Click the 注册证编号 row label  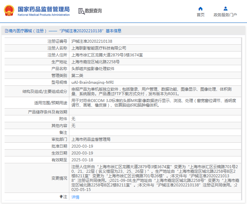click(x=57, y=41)
